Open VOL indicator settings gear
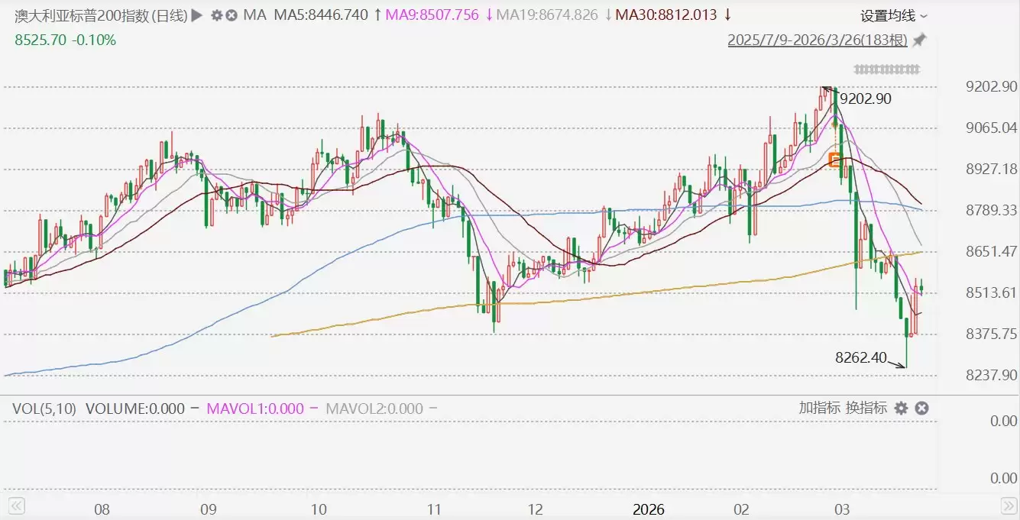Viewport: 1020px width, 520px height. point(902,409)
